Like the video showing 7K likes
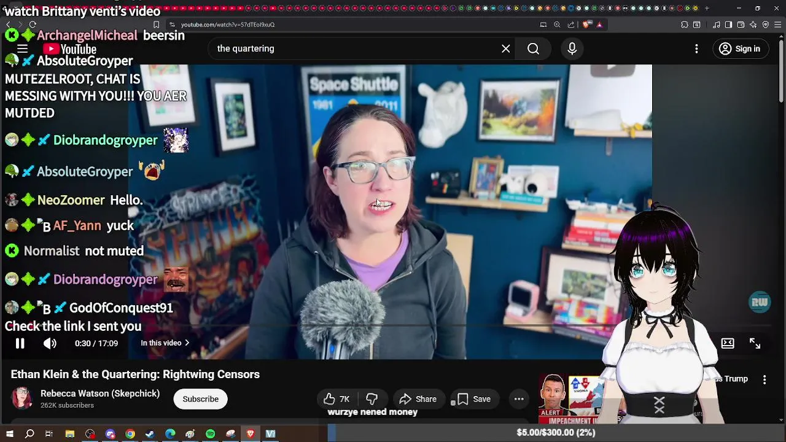Image resolution: width=786 pixels, height=442 pixels. coord(337,399)
